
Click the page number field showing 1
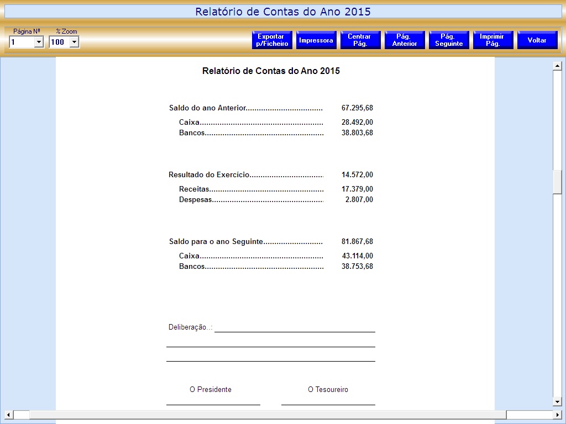pos(21,42)
